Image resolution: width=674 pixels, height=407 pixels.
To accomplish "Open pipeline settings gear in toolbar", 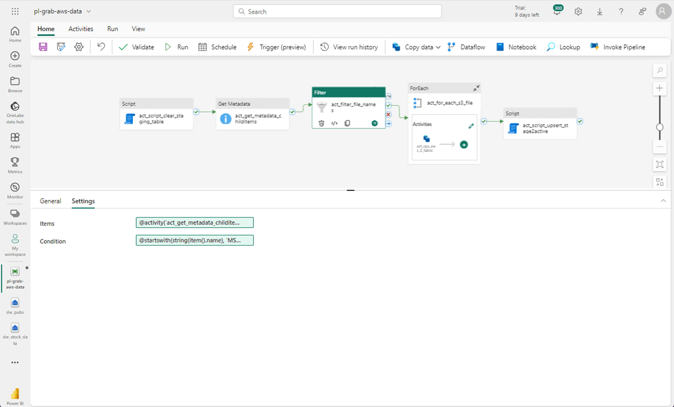I will tap(79, 47).
